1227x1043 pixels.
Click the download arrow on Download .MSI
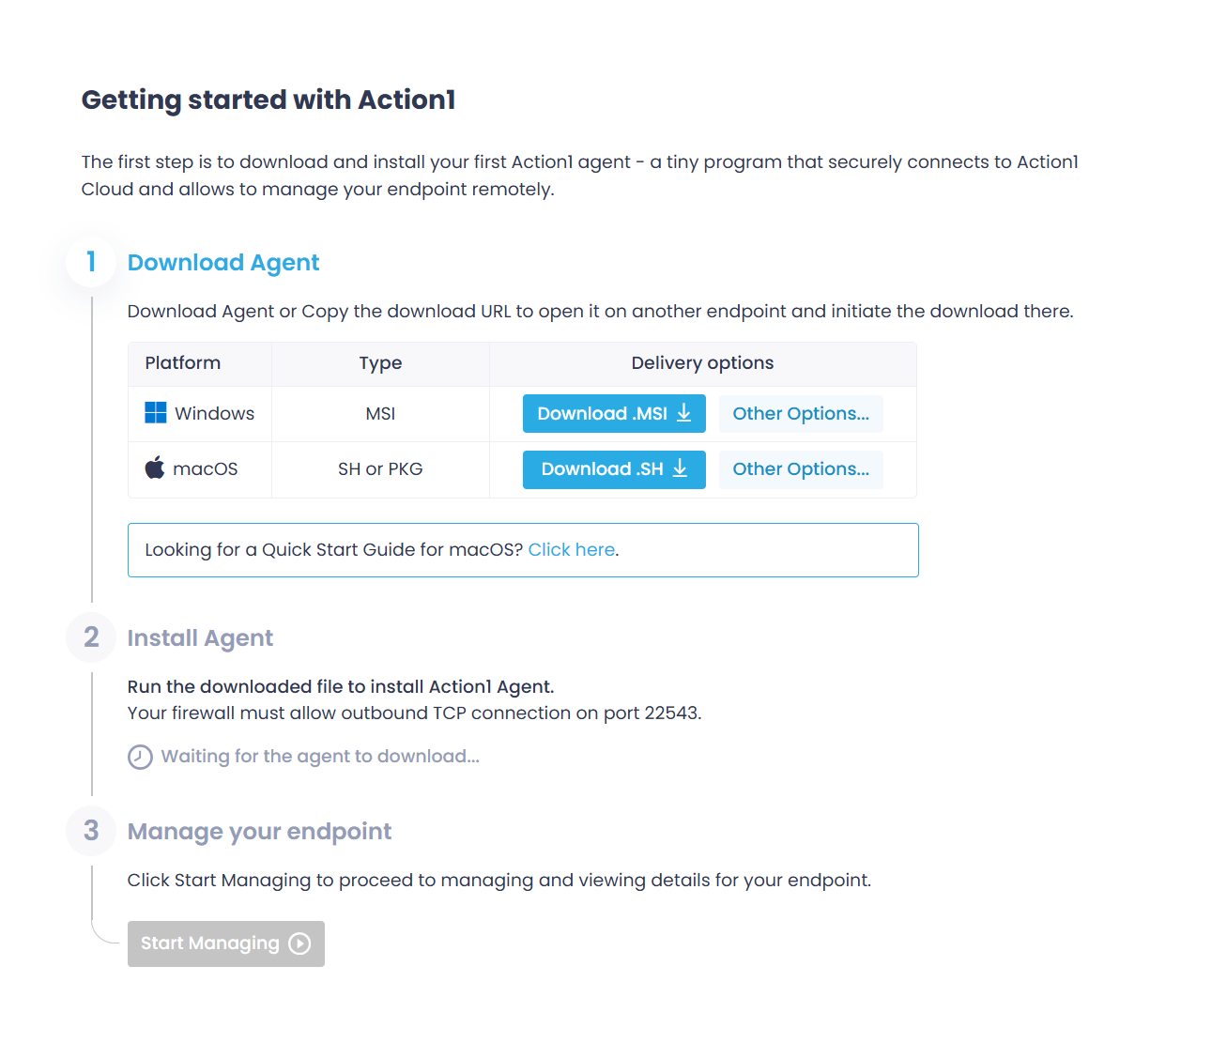click(x=683, y=413)
